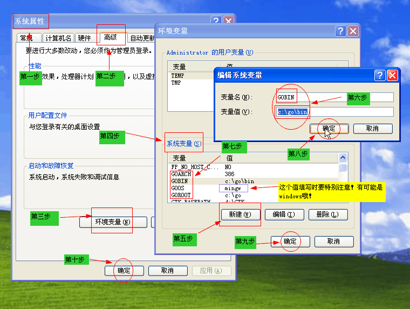Close the 系统属性 window
410x309 pixels.
(229, 20)
